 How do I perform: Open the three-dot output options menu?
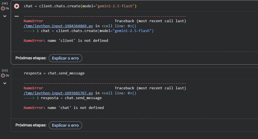pos(17,17)
